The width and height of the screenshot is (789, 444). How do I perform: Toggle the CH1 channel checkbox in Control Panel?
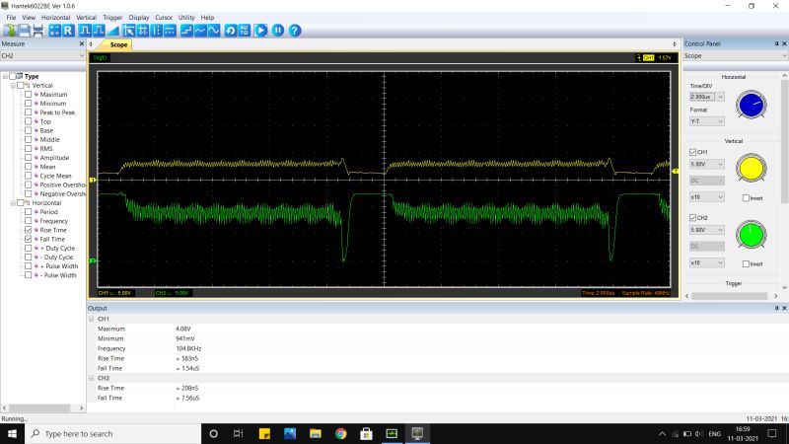coord(693,152)
